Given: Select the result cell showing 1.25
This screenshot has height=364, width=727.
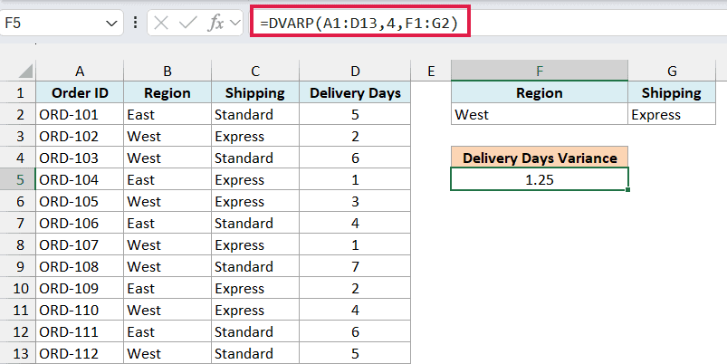Looking at the screenshot, I should coord(540,179).
